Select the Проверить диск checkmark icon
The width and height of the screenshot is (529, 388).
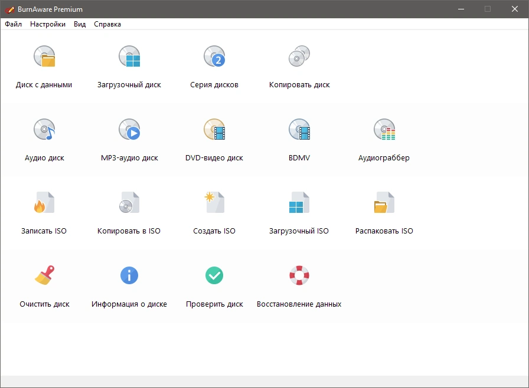click(x=214, y=275)
